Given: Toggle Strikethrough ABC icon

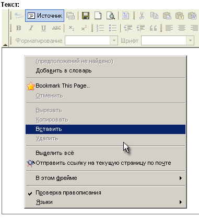Looking at the screenshot, I should point(56,28).
